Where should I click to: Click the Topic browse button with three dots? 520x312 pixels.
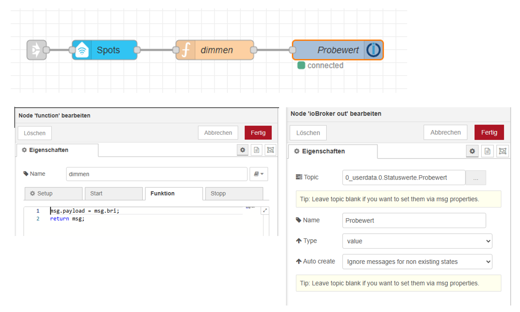(476, 178)
